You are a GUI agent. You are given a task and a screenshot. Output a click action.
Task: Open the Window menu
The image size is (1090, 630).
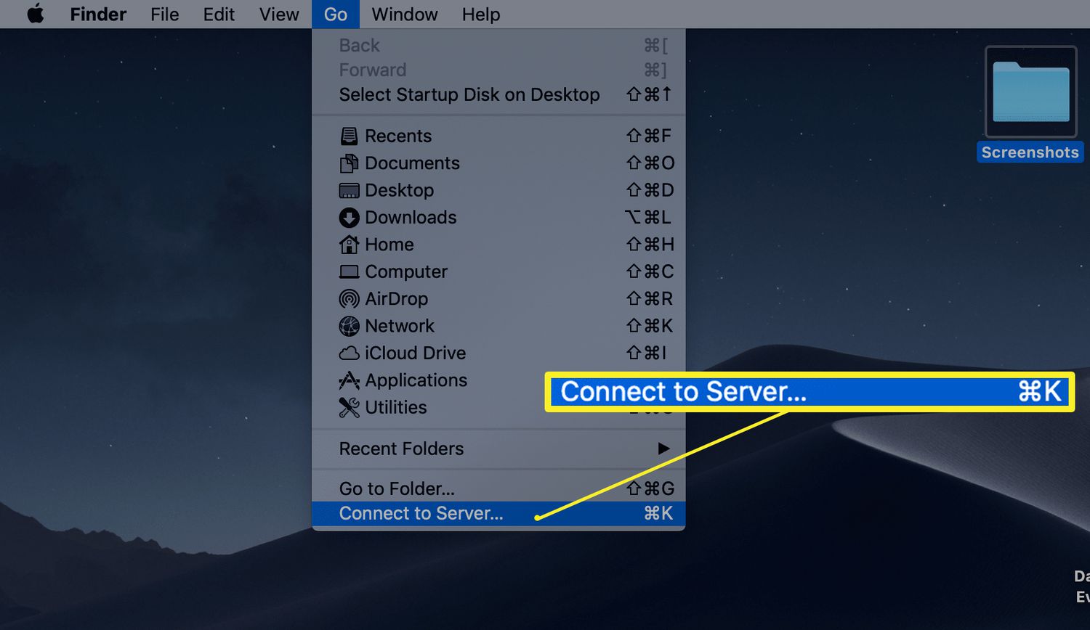tap(405, 15)
